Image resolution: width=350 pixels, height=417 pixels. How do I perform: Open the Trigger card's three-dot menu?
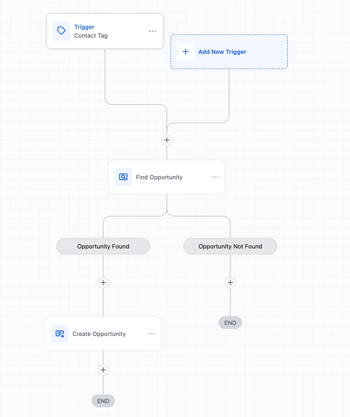(x=152, y=31)
